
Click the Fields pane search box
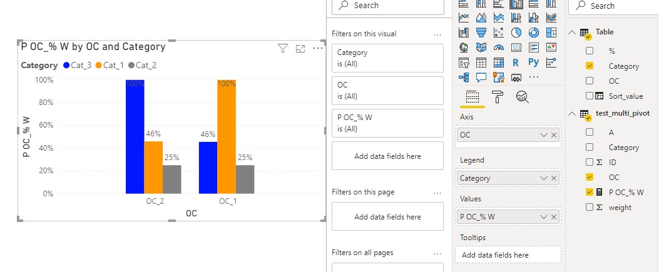615,6
